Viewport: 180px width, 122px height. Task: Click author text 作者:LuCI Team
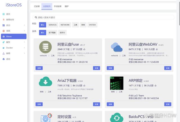[136, 96]
